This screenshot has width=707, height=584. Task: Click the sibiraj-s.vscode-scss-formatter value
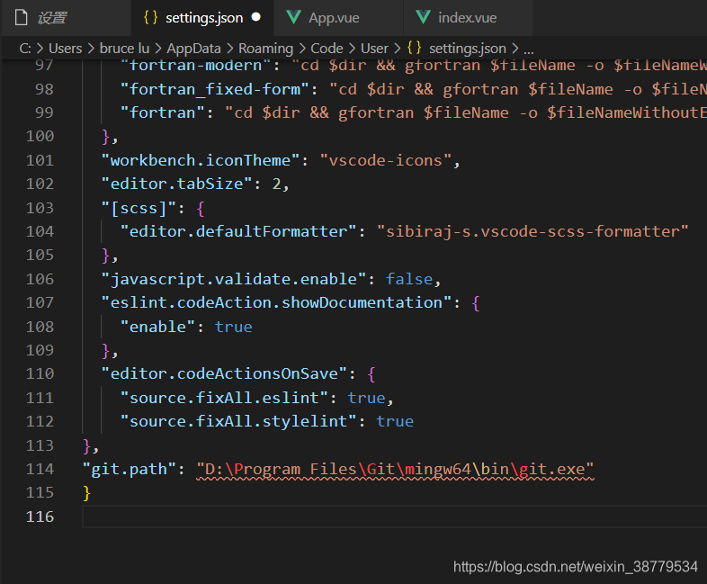[x=533, y=232]
